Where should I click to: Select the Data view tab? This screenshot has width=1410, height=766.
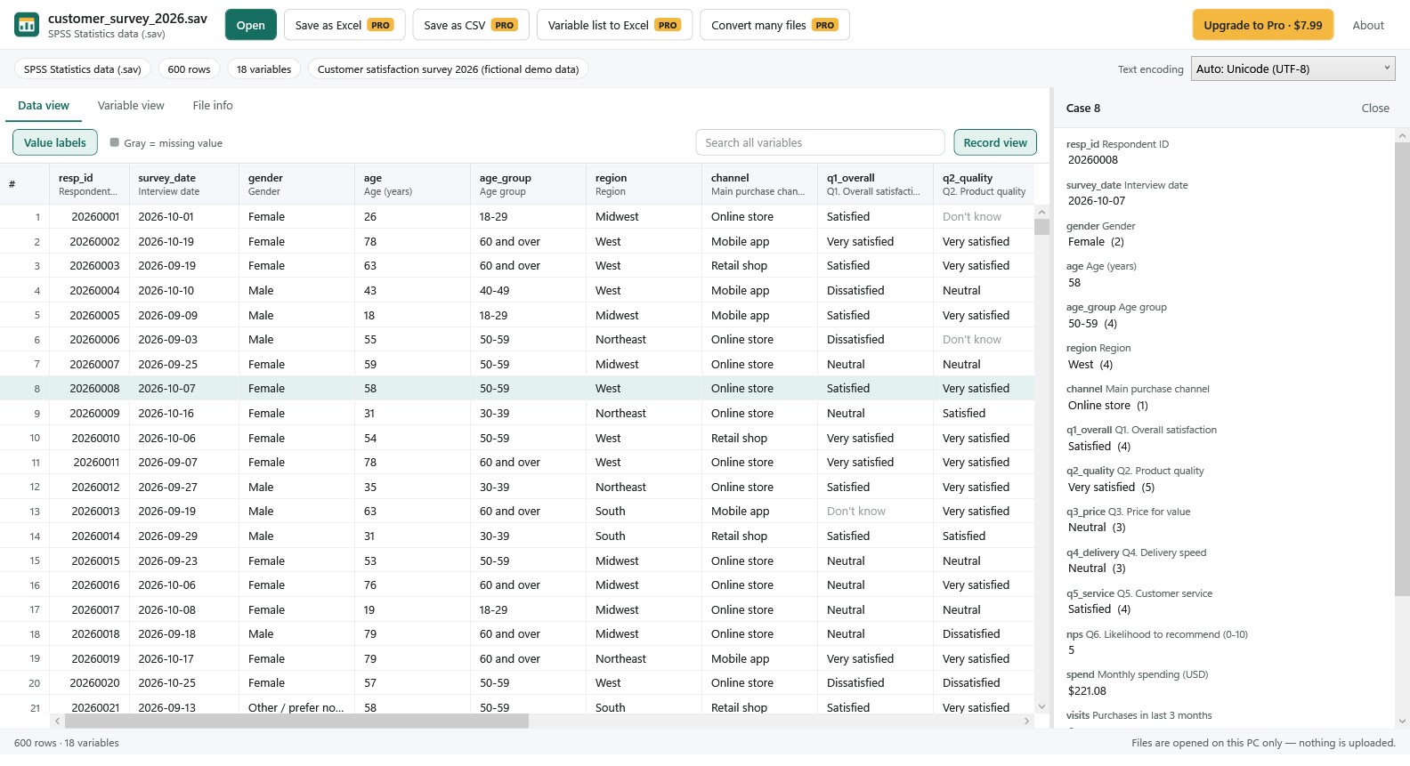[x=44, y=105]
